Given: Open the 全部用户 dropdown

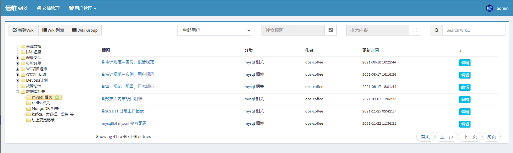Looking at the screenshot, I should pyautogui.click(x=214, y=30).
